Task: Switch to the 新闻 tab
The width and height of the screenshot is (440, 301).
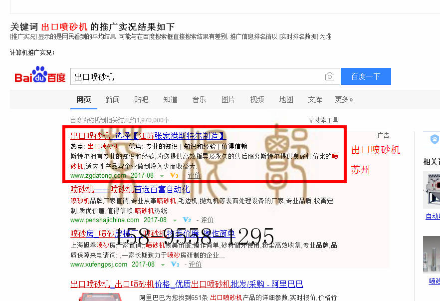Action: tap(113, 99)
